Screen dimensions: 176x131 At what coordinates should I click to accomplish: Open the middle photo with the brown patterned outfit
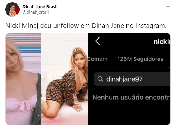[65, 79]
